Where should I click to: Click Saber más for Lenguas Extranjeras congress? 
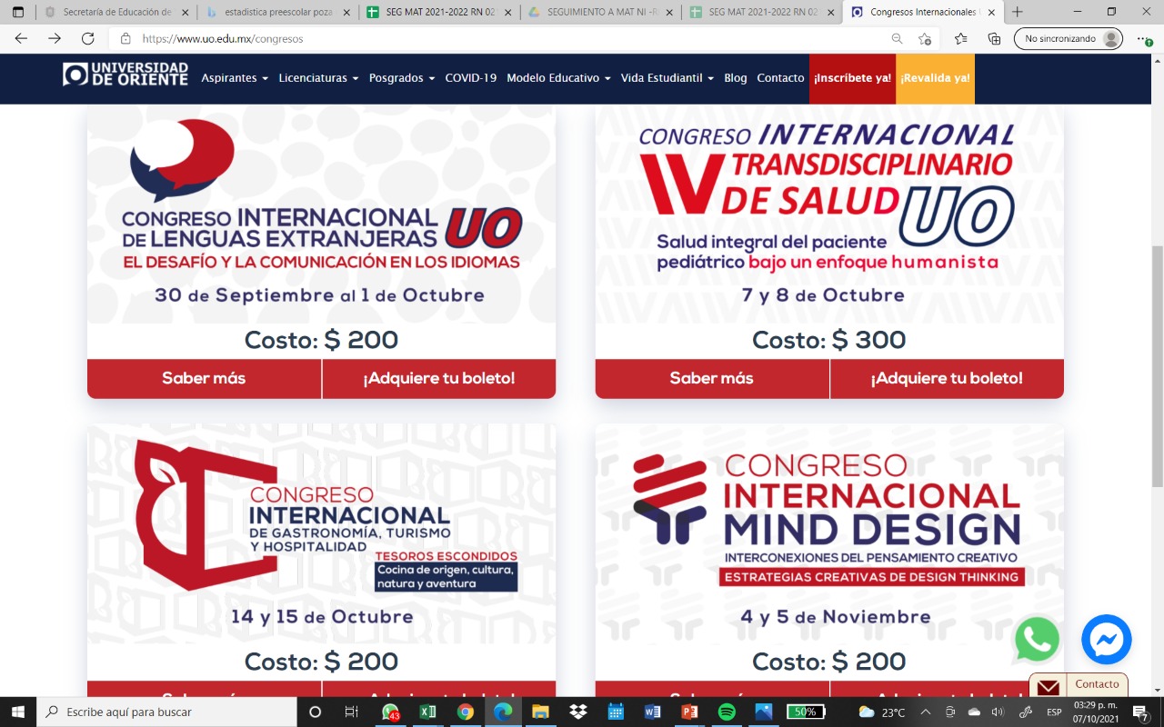pyautogui.click(x=204, y=378)
